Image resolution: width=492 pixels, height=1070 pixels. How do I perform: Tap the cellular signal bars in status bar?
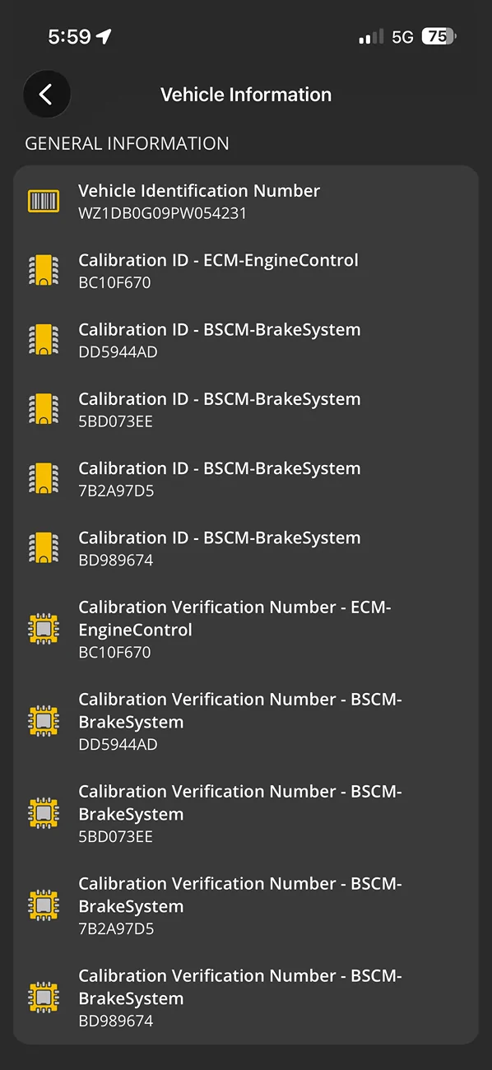[x=371, y=37]
